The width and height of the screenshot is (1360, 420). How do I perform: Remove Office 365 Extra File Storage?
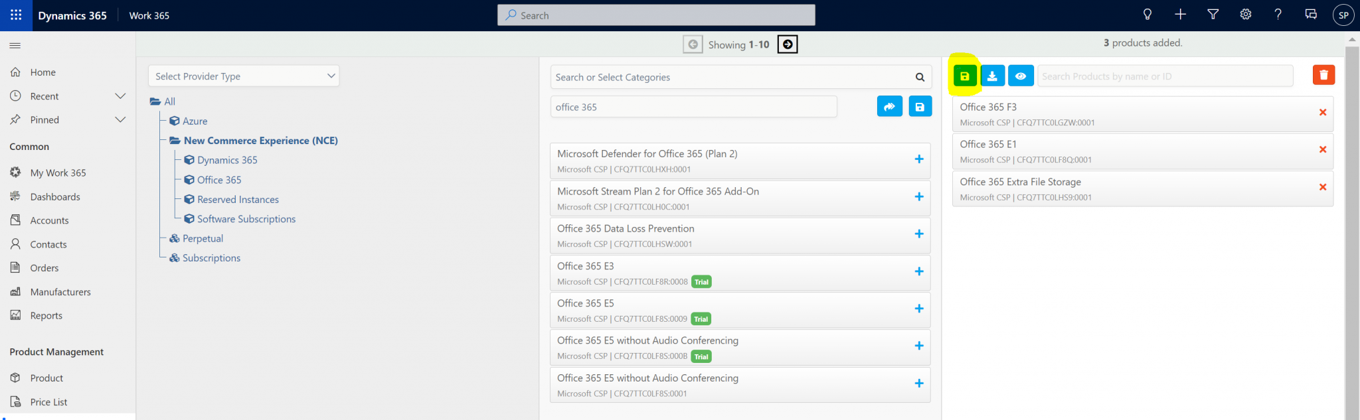[1323, 187]
